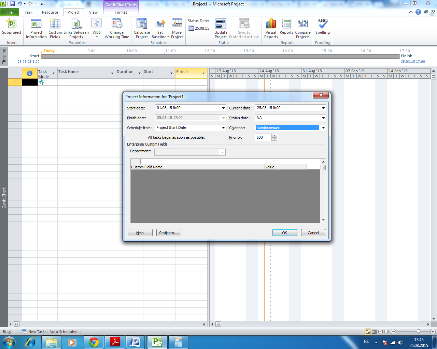Expand the Status date dropdown
Screen dimensions: 437x349
point(323,118)
